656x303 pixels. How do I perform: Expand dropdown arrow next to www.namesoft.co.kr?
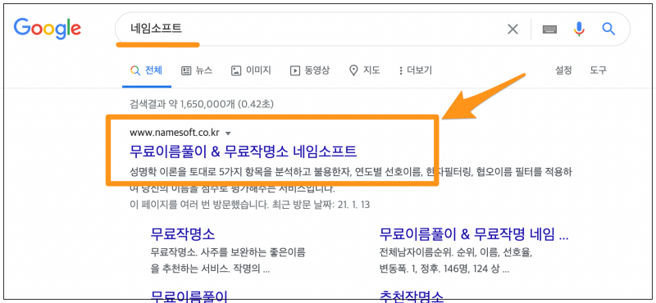tap(228, 133)
